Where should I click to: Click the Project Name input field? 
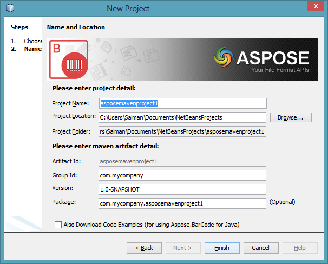coord(183,103)
